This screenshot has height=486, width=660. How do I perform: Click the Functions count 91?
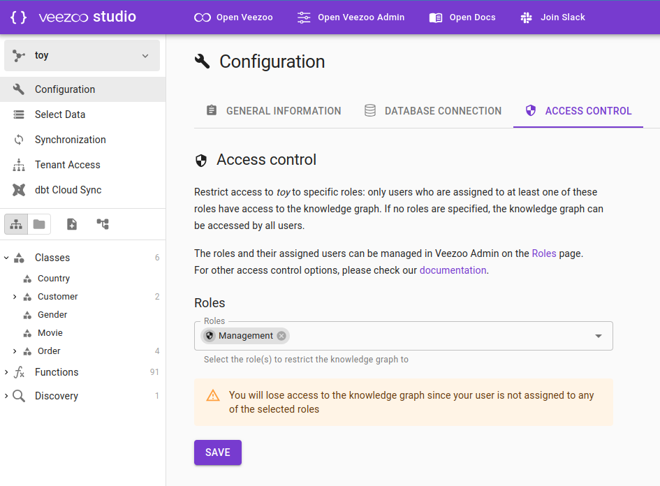coord(154,372)
